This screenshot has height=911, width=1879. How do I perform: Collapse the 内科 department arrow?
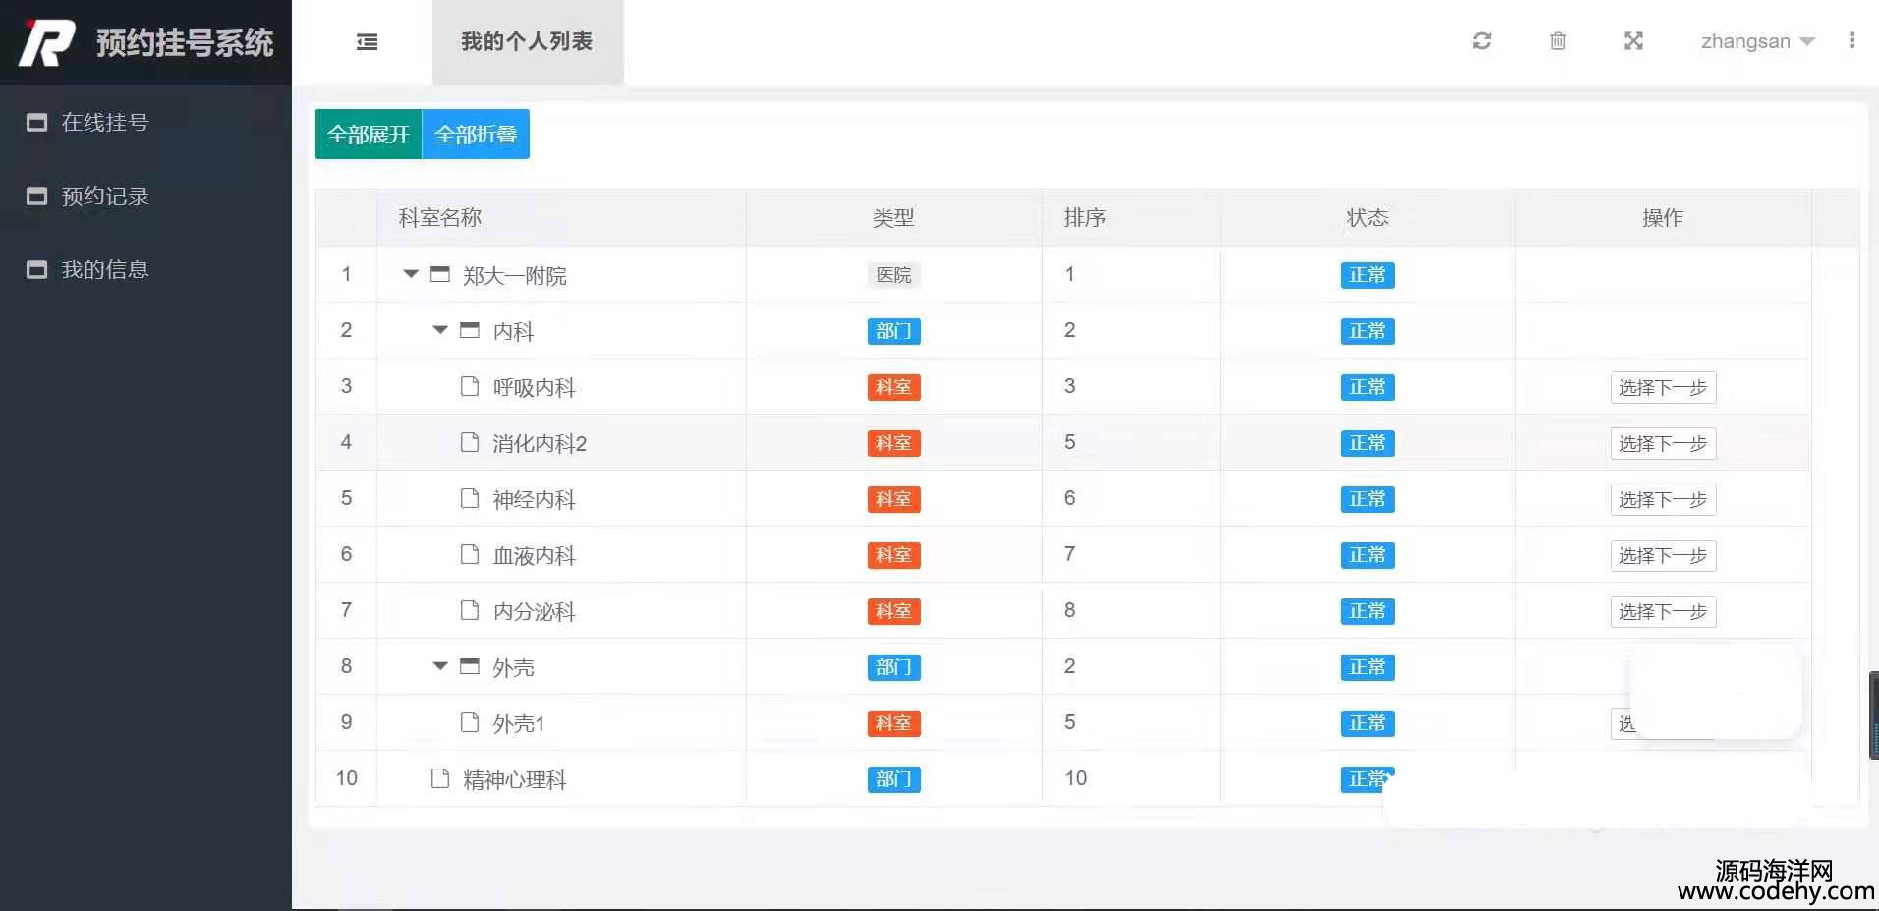coord(440,330)
